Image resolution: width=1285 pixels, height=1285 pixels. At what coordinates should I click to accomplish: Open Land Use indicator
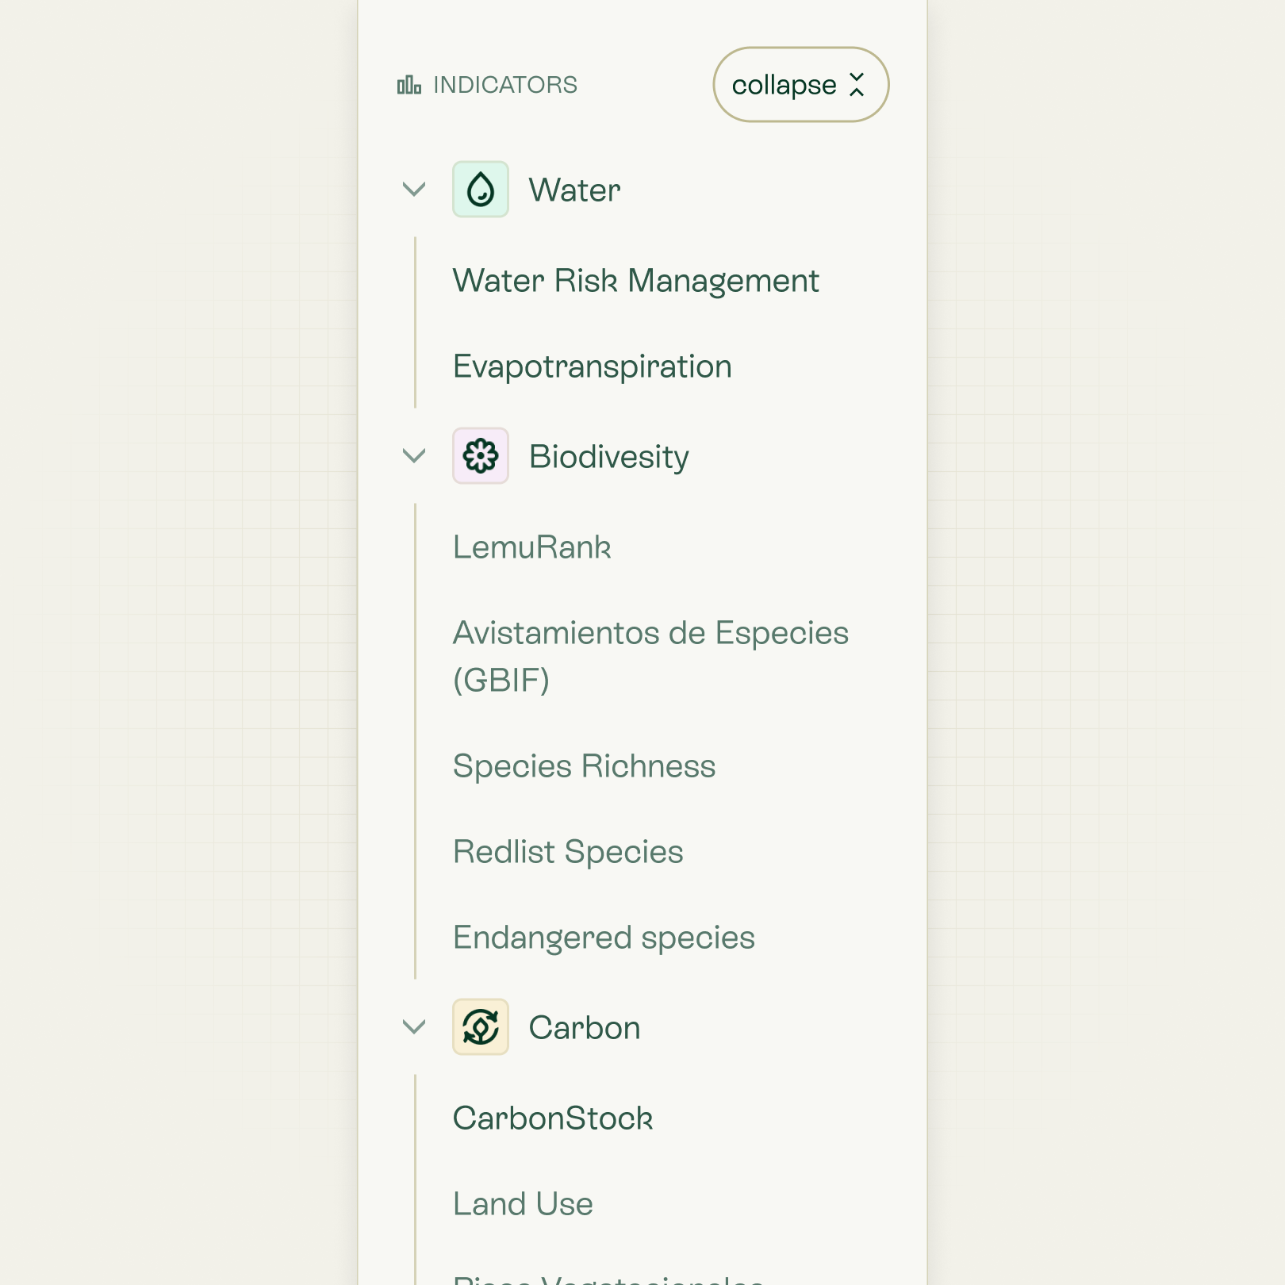click(x=523, y=1204)
